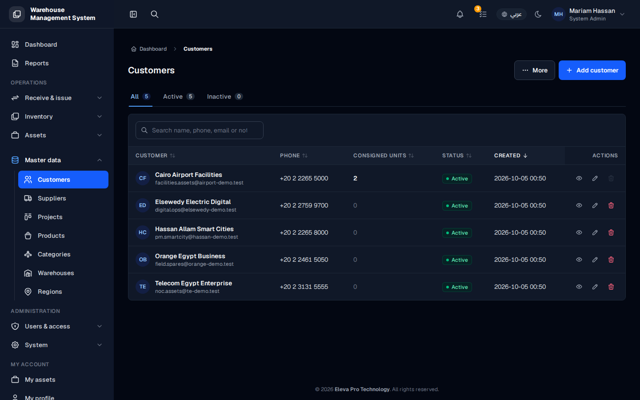Delete Orange Egypt Business trash icon

[x=611, y=260]
